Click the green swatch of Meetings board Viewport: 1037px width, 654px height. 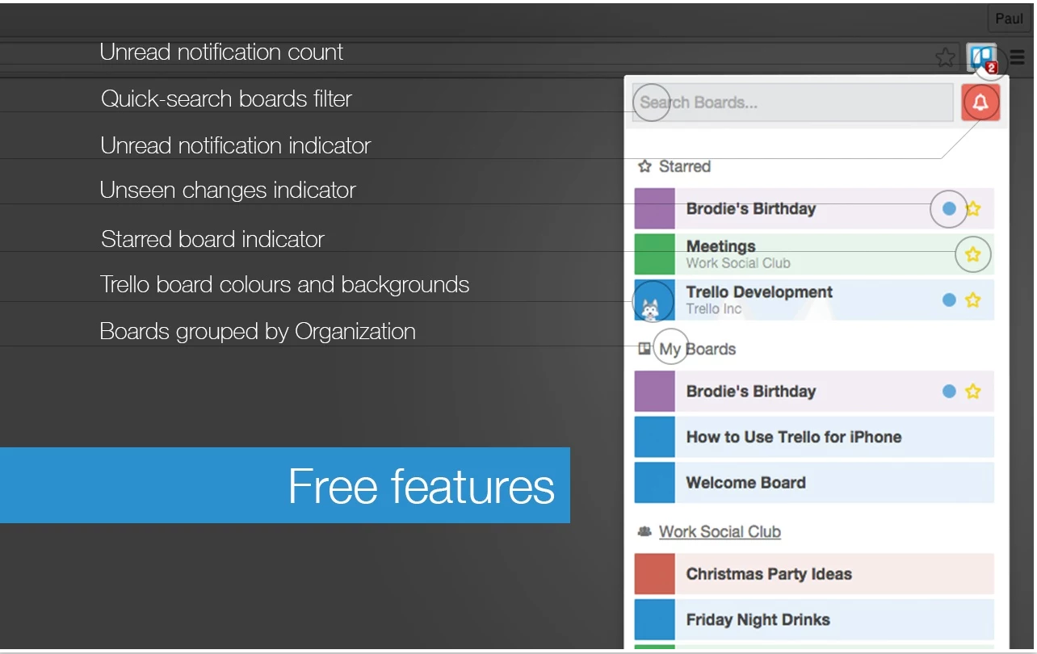655,254
